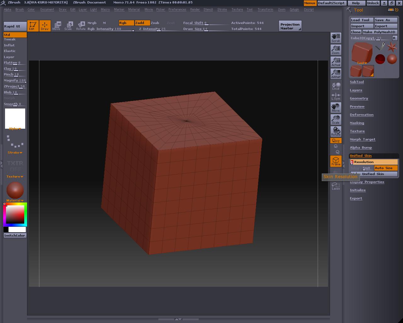Pick the red star 3D tool icon

[392, 47]
